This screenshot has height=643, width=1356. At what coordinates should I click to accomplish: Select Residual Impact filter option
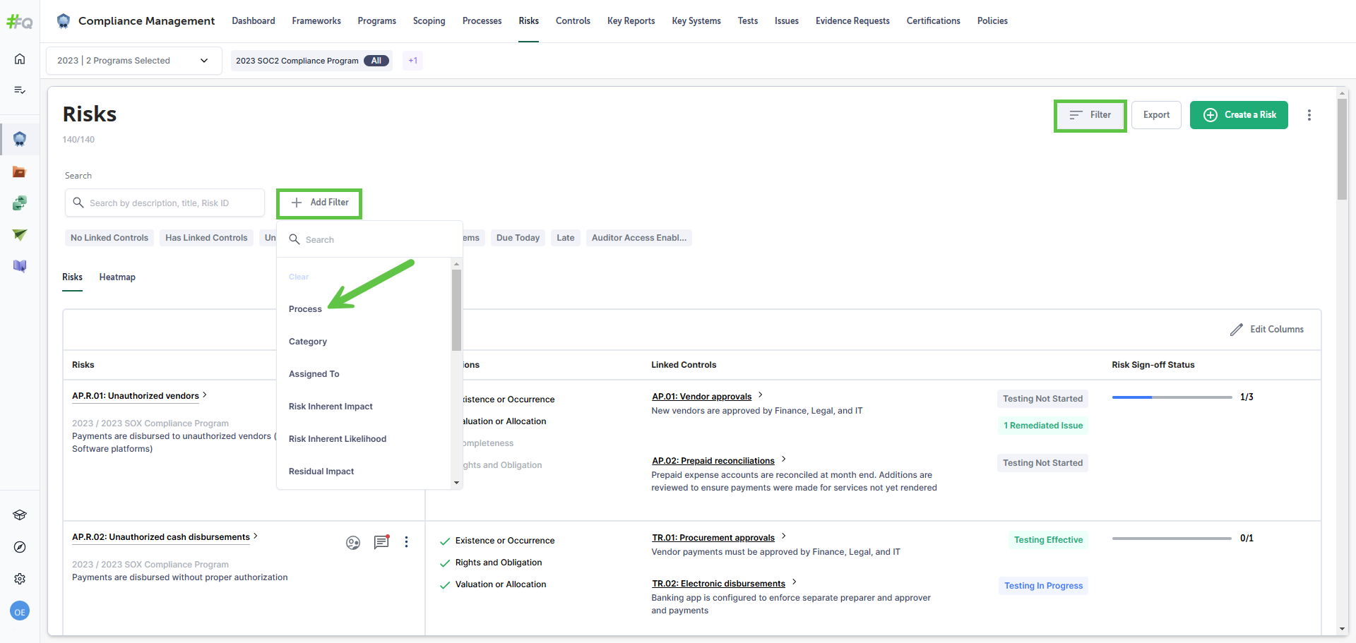(321, 471)
